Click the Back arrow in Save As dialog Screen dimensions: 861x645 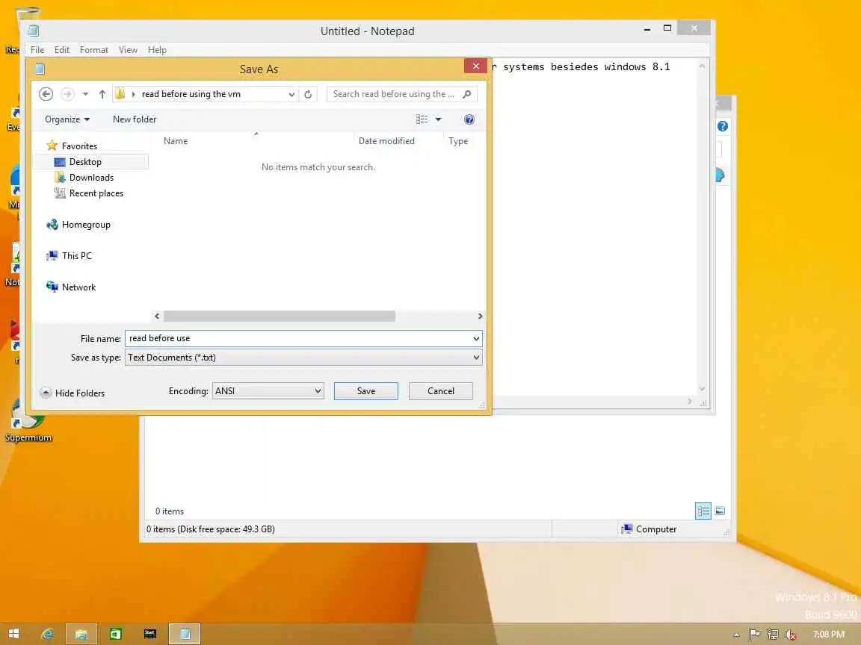click(46, 94)
